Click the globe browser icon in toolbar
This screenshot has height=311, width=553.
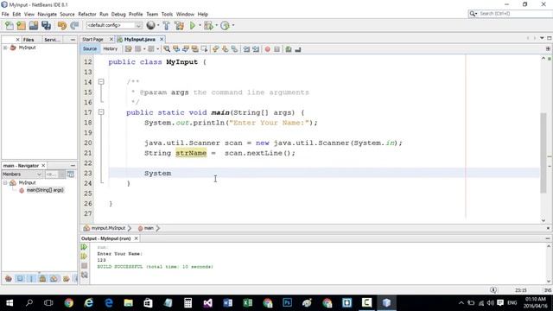click(150, 25)
